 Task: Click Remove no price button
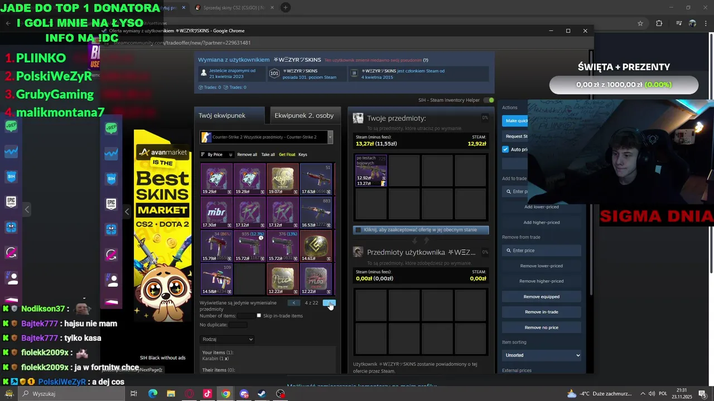coord(541,327)
